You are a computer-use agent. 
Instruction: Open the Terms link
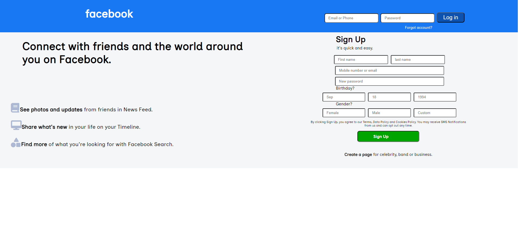[x=367, y=122]
